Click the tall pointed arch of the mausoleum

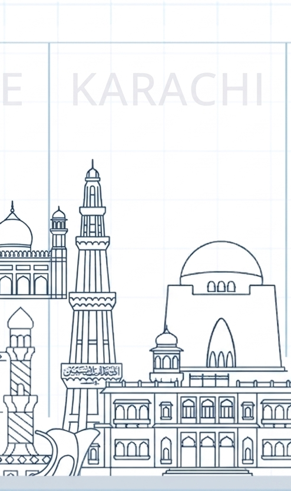(221, 343)
